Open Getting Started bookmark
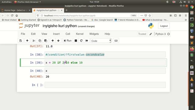Viewport: 195px width, 110px height. click(27, 20)
